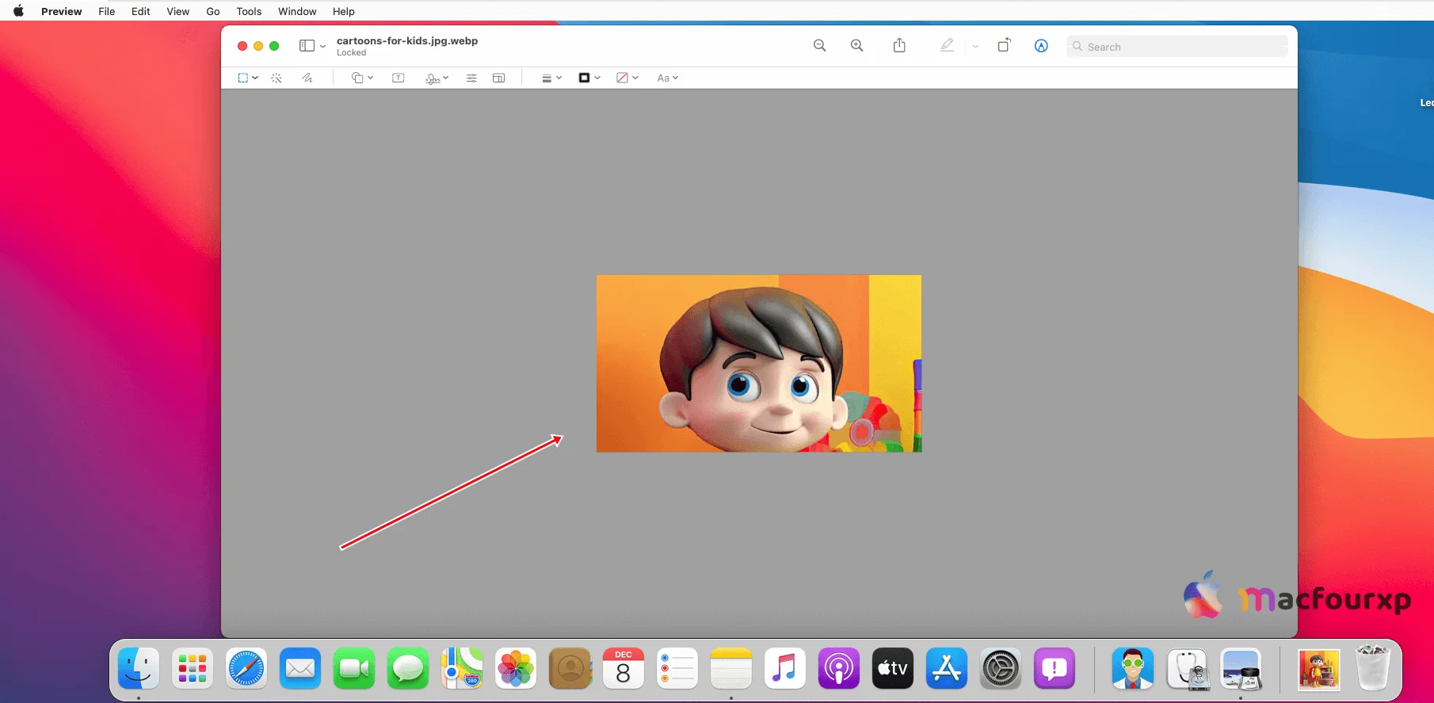The image size is (1434, 703).
Task: Open the Preview application menu
Action: (62, 11)
